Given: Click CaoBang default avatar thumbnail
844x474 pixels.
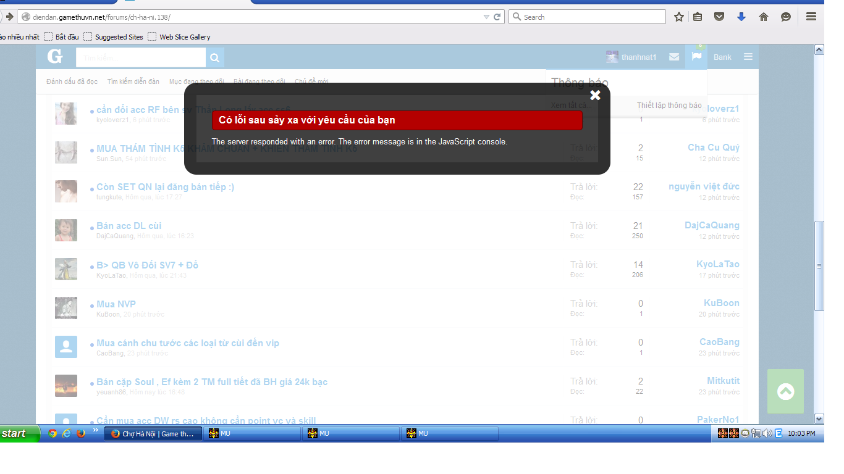Looking at the screenshot, I should [x=66, y=347].
